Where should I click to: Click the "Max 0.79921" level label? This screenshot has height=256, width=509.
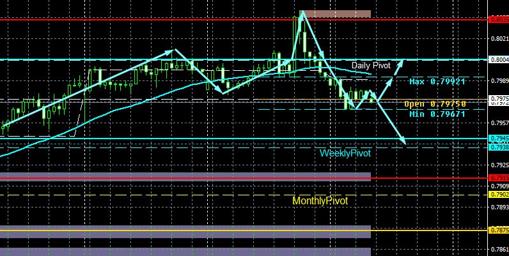coord(437,81)
